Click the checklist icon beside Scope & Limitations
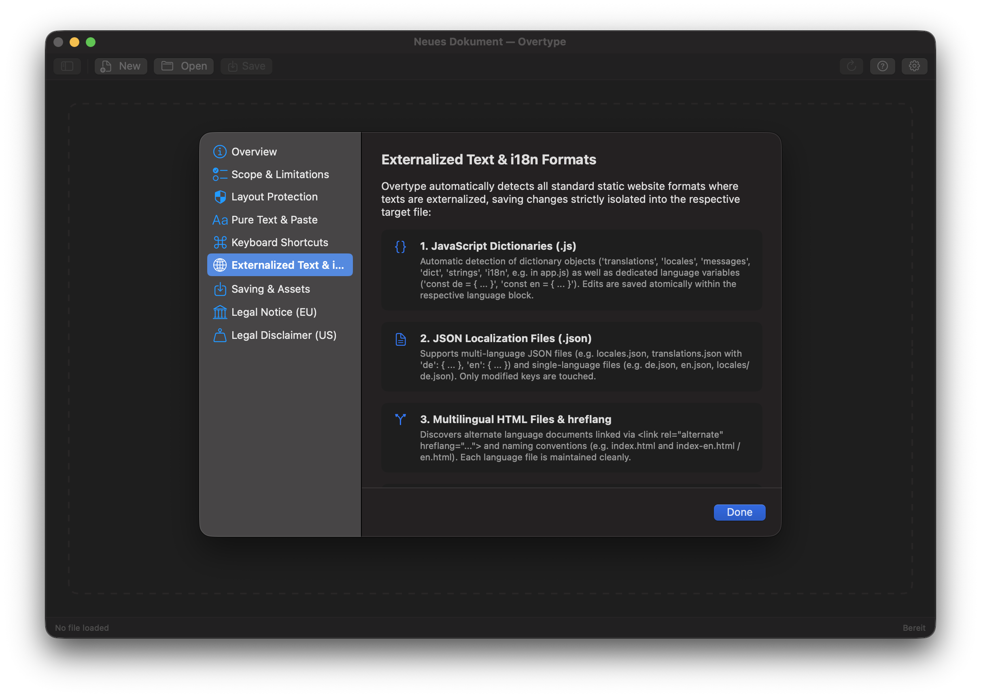 [x=220, y=174]
